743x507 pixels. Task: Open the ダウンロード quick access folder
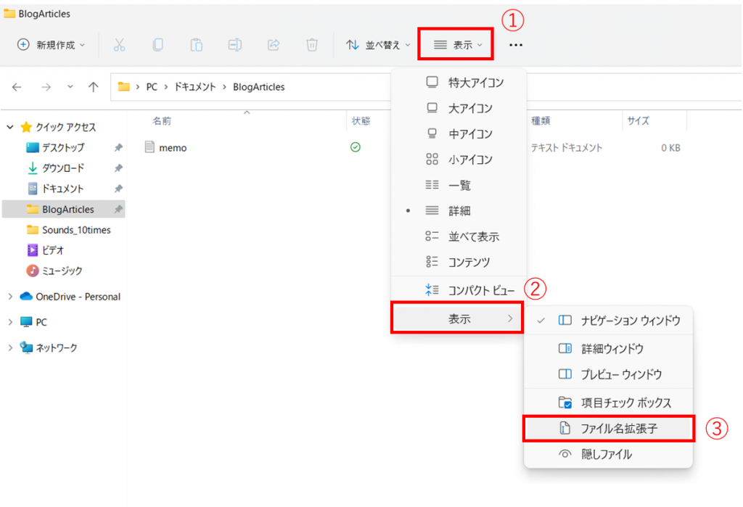pyautogui.click(x=62, y=168)
